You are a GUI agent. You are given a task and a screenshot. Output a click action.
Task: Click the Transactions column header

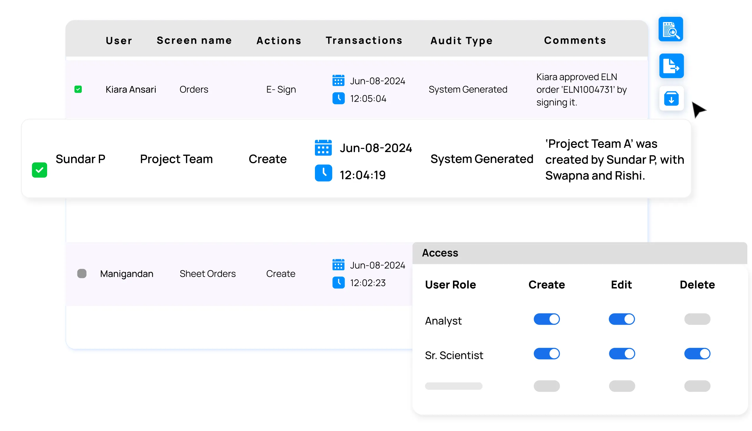(x=364, y=41)
